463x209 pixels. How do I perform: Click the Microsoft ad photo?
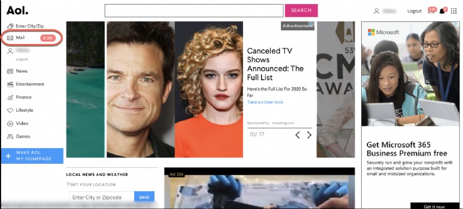[x=410, y=74]
